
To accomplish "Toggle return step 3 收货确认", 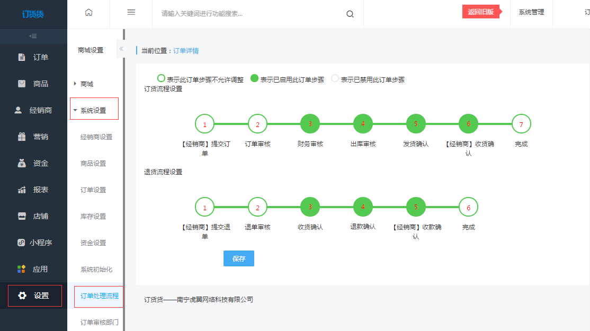I will click(310, 207).
